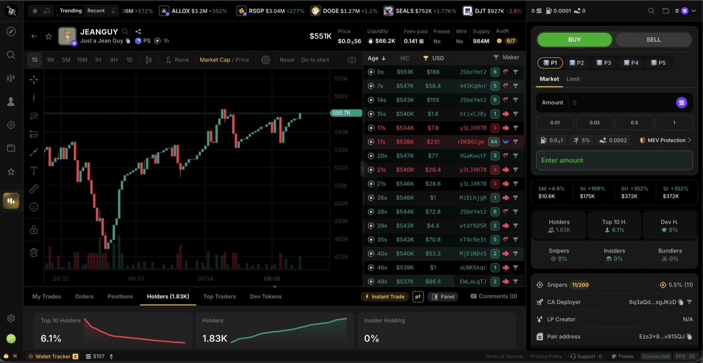Open chart settings gear icon

coord(265,60)
